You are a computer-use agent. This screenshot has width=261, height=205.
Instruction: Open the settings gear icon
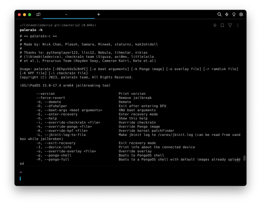tap(241, 14)
